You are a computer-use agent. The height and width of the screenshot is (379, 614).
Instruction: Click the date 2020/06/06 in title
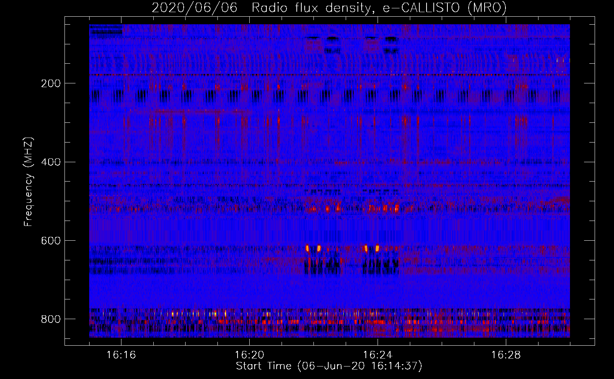coord(194,8)
